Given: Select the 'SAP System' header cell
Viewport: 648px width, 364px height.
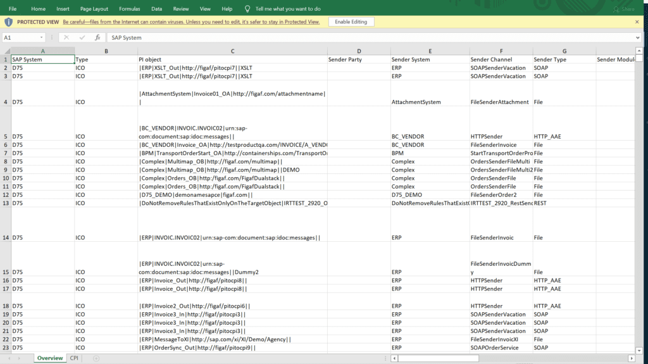Looking at the screenshot, I should pos(42,60).
